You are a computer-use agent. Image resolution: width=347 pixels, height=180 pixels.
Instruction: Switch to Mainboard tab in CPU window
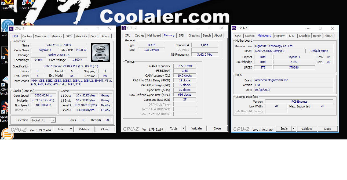(x=42, y=36)
